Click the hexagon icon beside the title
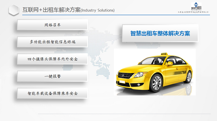The height and width of the screenshot is (121, 217). 14,10
